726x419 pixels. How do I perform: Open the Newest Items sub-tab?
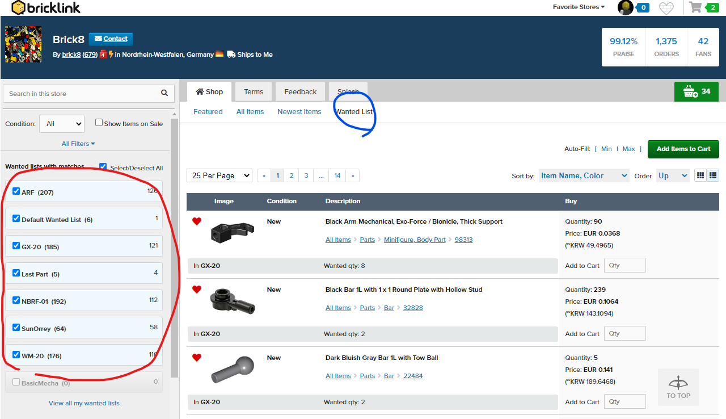(x=299, y=111)
